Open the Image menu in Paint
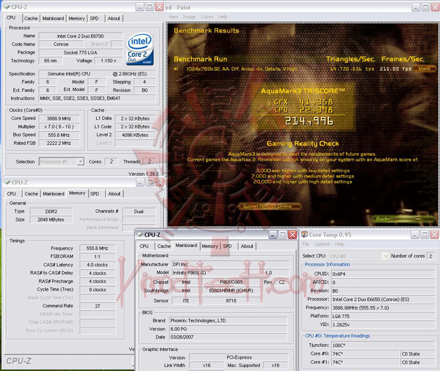 (189, 17)
